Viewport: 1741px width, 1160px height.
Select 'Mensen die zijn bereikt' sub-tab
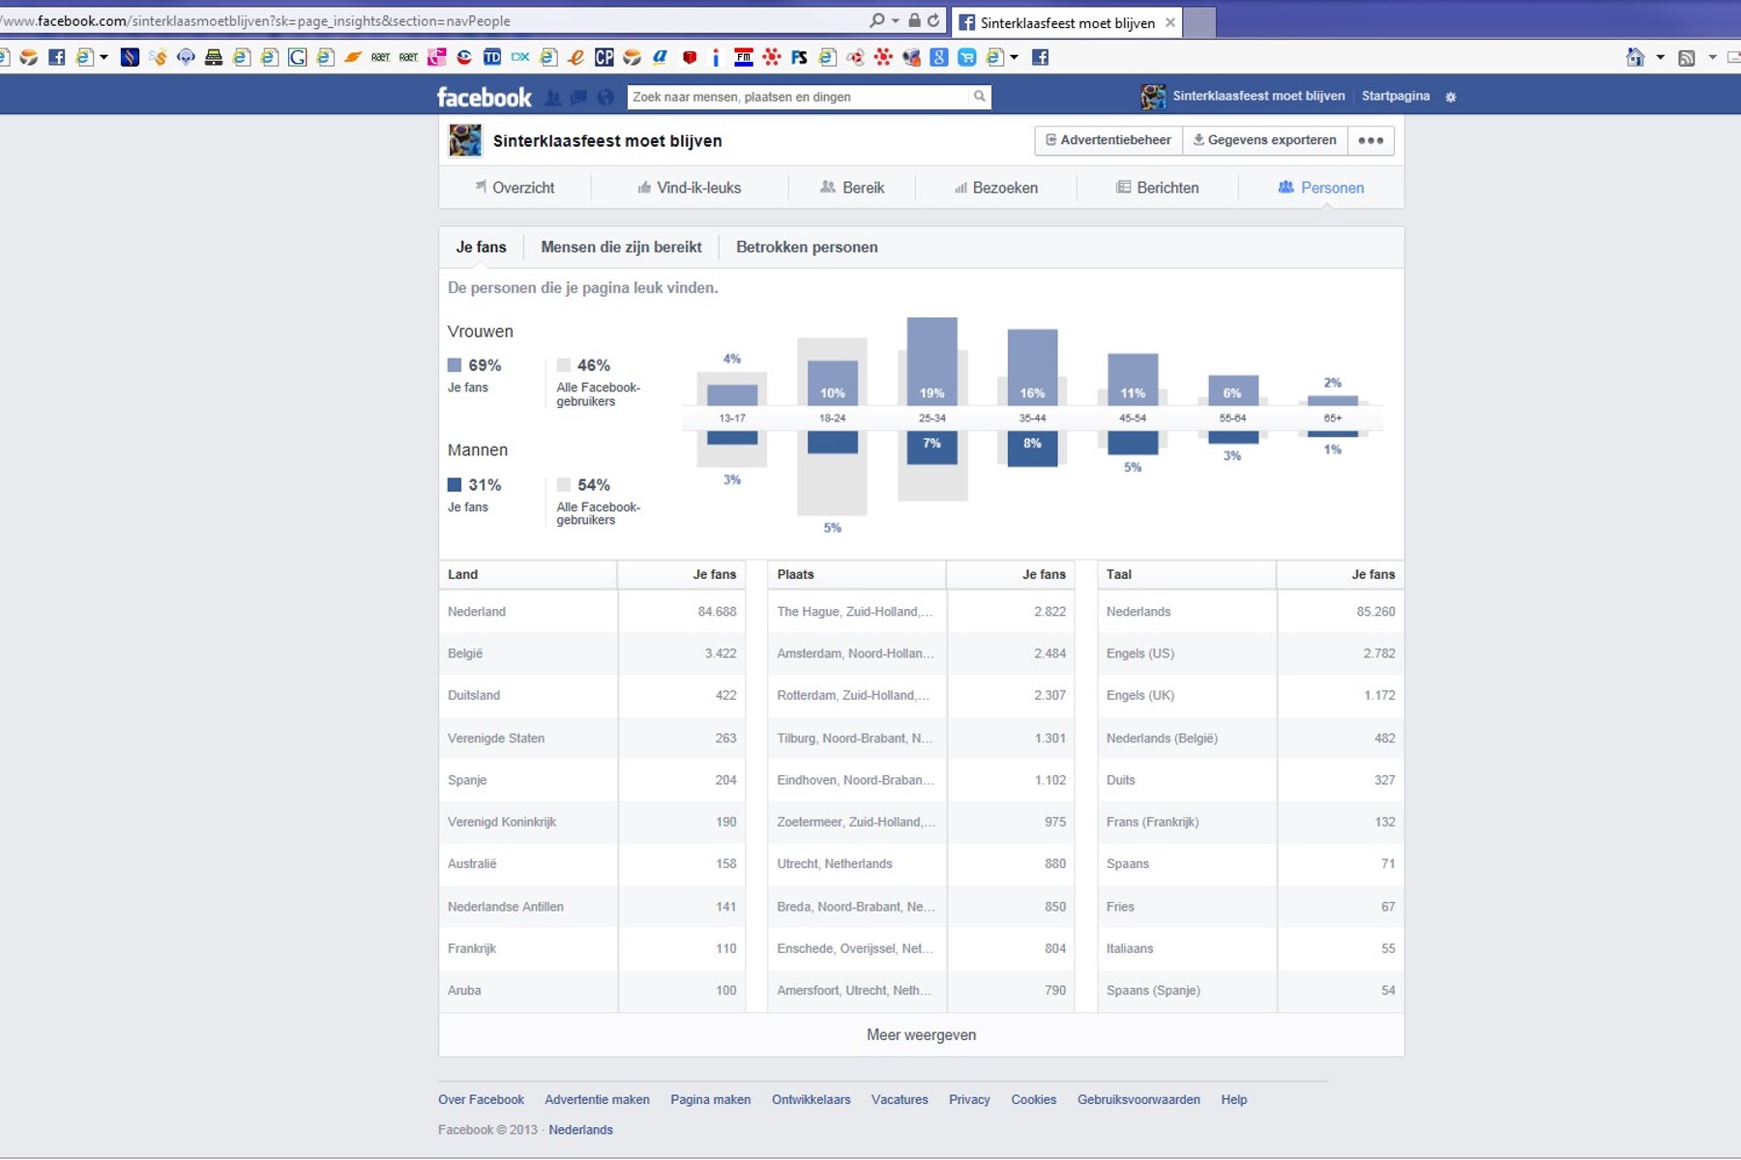click(621, 247)
